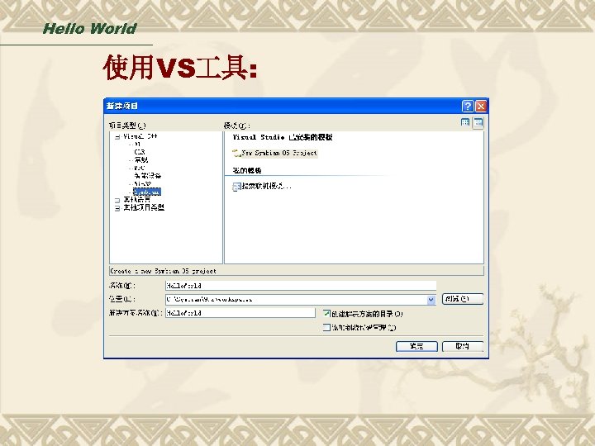Focus the solution name field

pos(240,313)
